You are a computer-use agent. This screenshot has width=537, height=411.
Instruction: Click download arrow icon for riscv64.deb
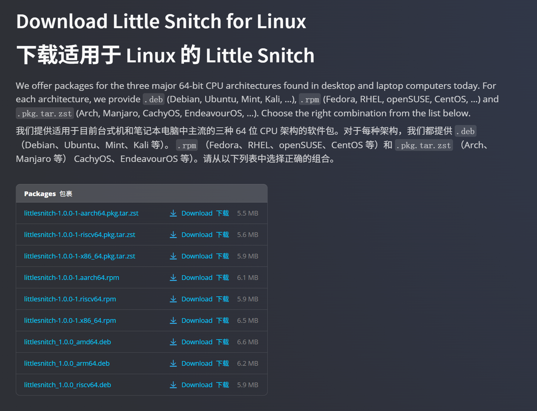(x=173, y=385)
